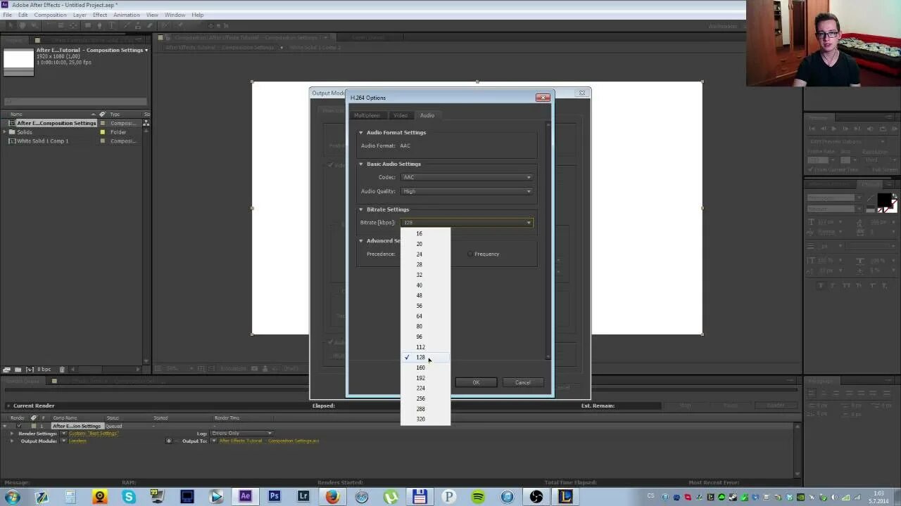901x506 pixels.
Task: Open the Codec AAC dropdown
Action: click(x=467, y=177)
